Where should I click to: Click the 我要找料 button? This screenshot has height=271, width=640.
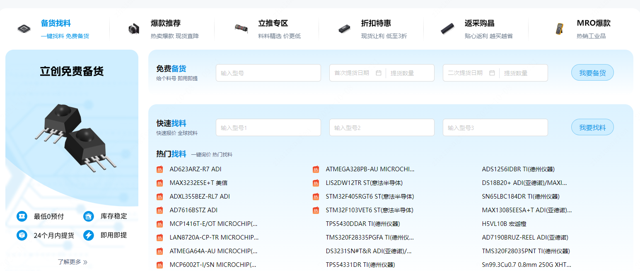pos(592,127)
